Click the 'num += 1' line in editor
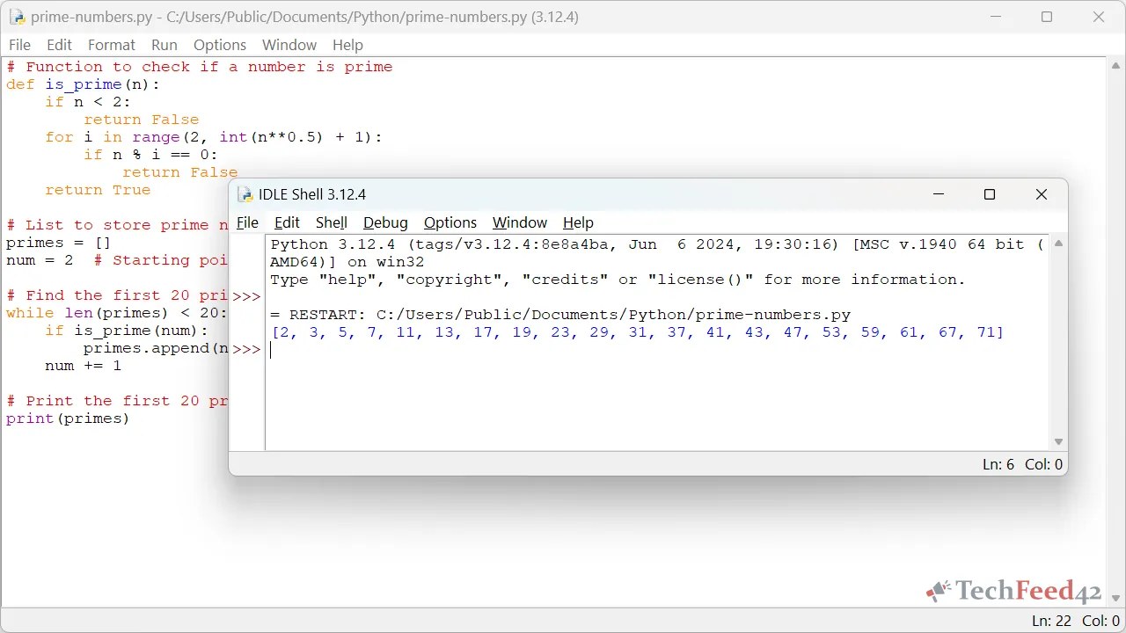The width and height of the screenshot is (1126, 633). [x=84, y=366]
